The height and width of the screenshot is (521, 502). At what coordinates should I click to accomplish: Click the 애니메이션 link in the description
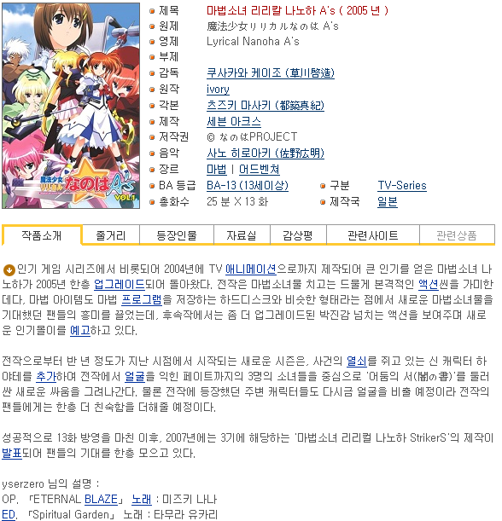251,269
